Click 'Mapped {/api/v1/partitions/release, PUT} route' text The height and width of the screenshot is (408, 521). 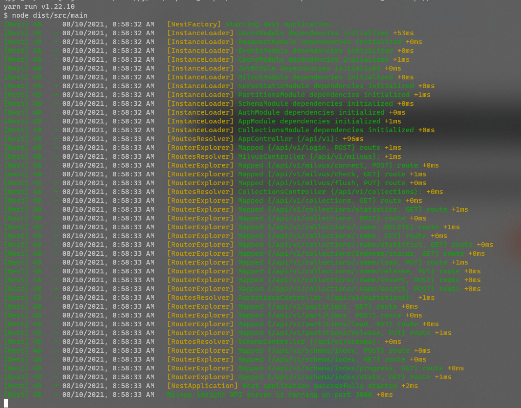(x=334, y=333)
